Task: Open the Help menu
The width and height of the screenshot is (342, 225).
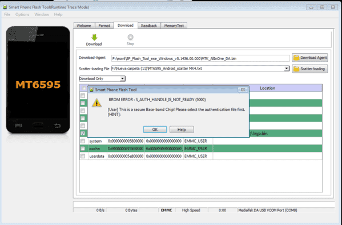Action: point(58,14)
